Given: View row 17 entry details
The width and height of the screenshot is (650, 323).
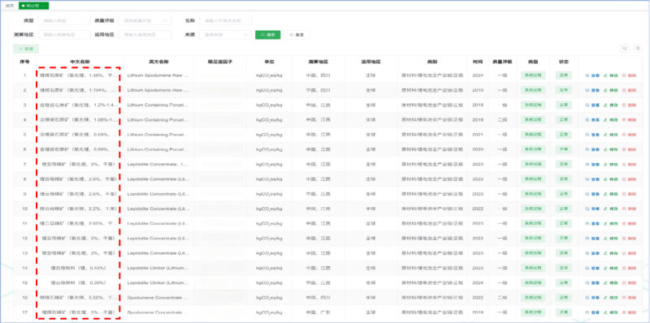Looking at the screenshot, I should 592,312.
